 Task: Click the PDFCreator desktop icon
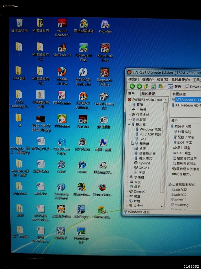[x=62, y=98]
